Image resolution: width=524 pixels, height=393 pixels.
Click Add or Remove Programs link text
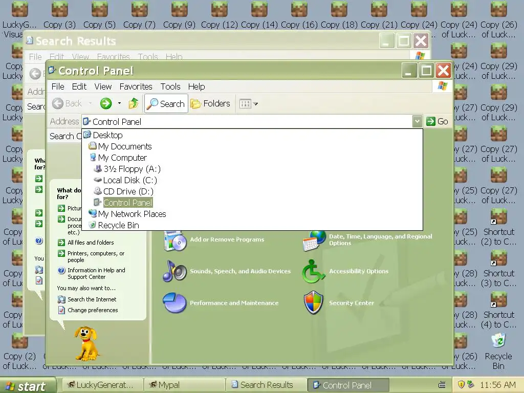pyautogui.click(x=227, y=239)
